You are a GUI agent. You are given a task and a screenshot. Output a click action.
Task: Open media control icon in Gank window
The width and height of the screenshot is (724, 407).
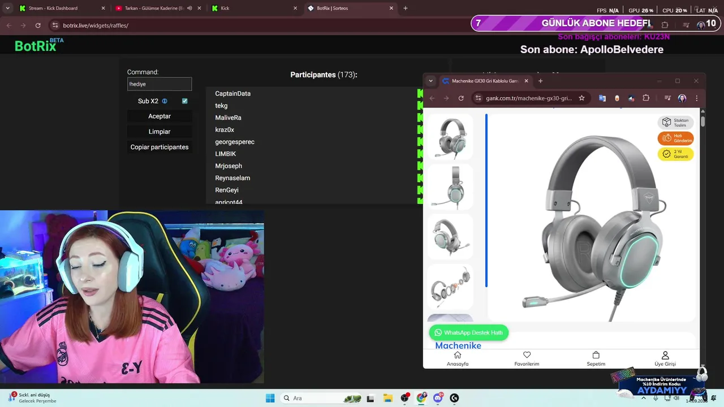[x=667, y=98]
